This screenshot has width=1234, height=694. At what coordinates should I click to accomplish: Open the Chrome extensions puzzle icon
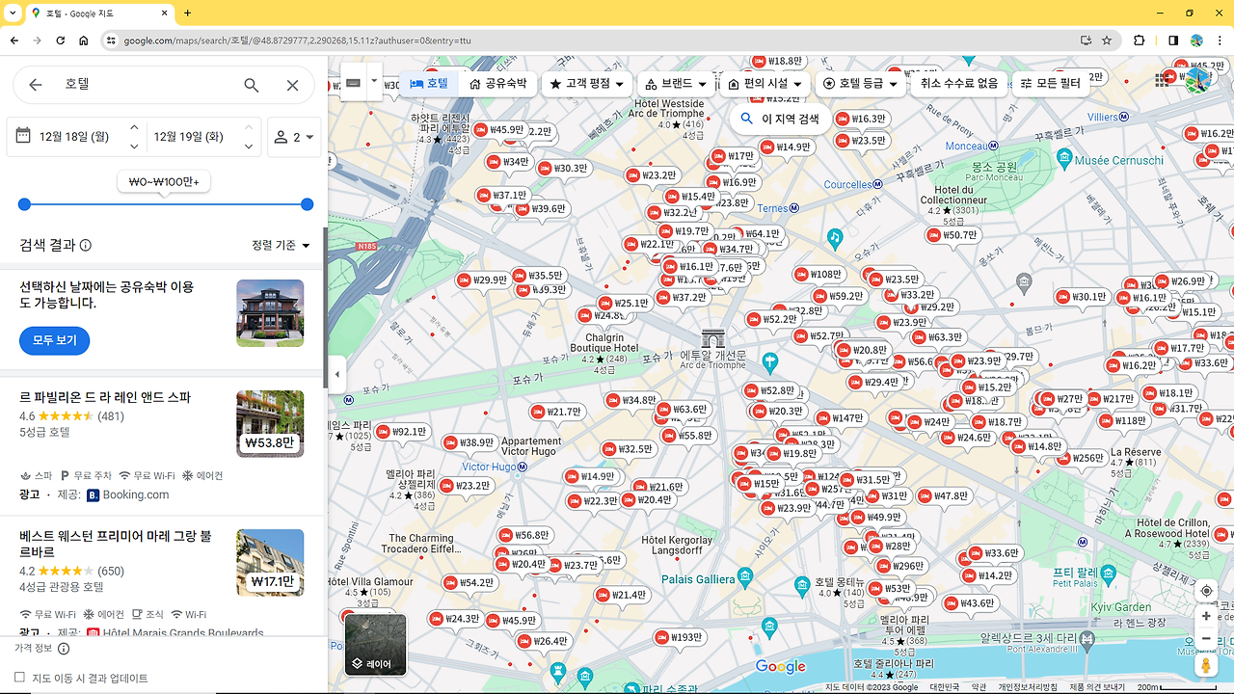pos(1140,40)
